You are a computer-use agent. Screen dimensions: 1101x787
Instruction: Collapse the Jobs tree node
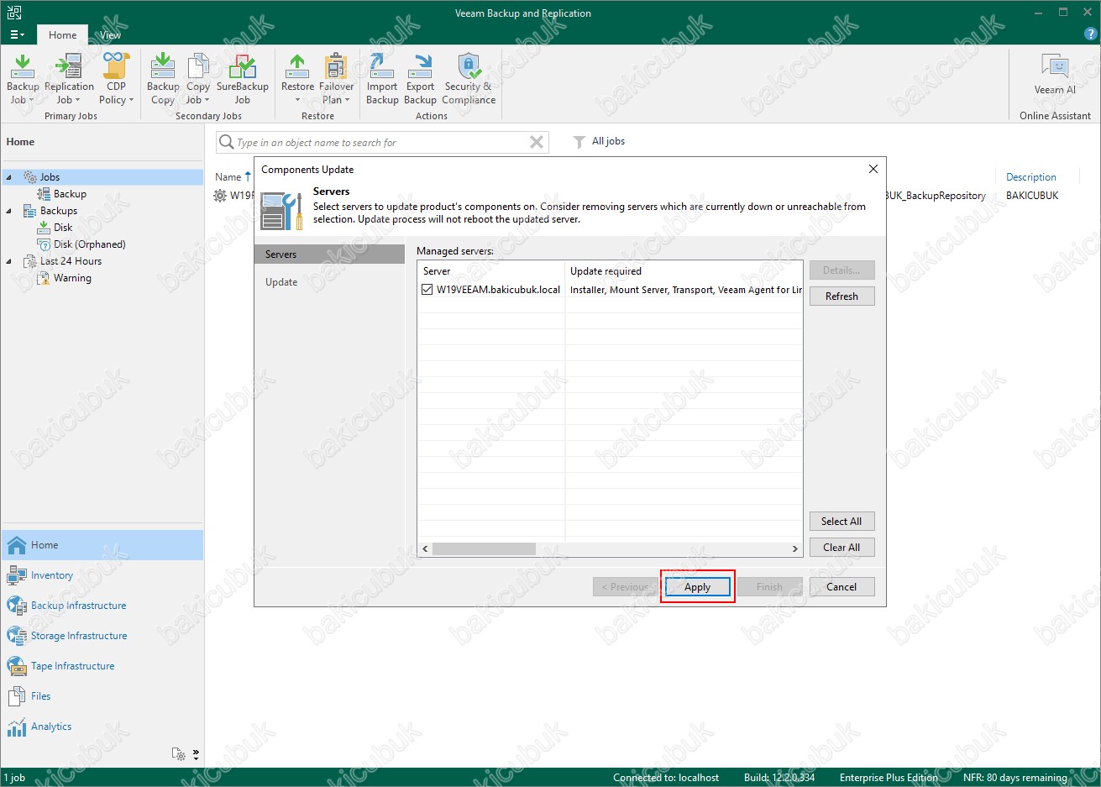pyautogui.click(x=9, y=177)
